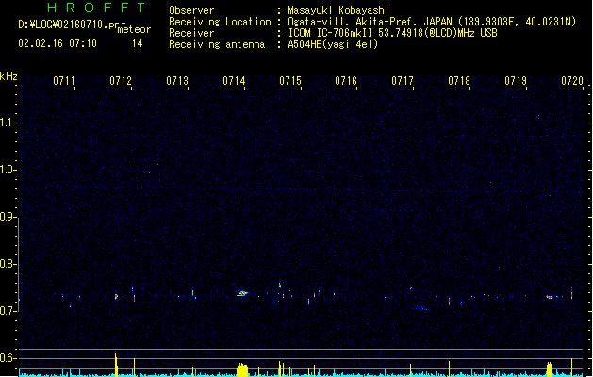The height and width of the screenshot is (377, 593).
Task: Click the 0717 time marker
Action: coord(403,81)
